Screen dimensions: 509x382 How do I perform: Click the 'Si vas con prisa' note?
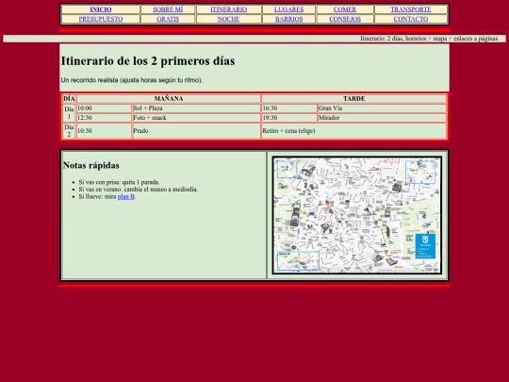pos(119,182)
